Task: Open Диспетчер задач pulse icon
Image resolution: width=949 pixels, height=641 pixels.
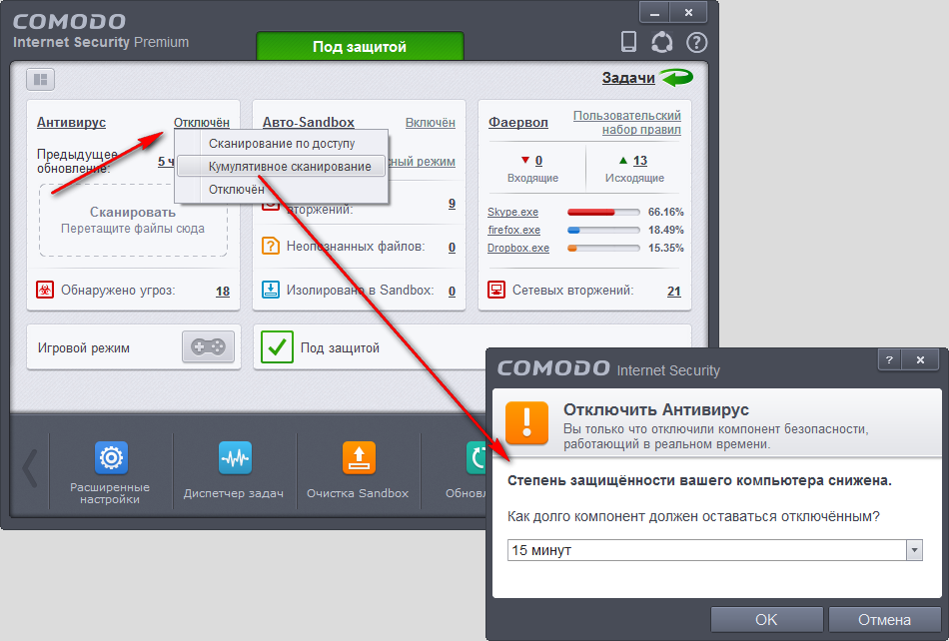Action: coord(235,457)
